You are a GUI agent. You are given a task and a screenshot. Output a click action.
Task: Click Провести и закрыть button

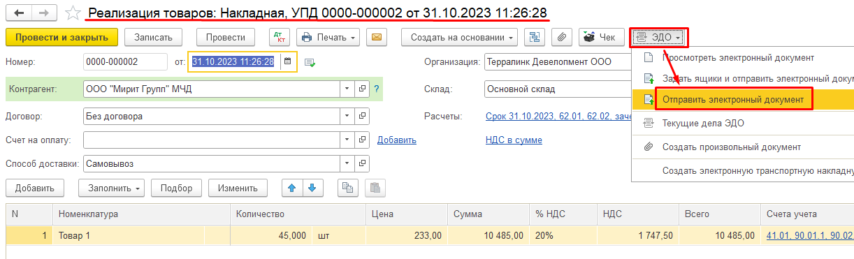[x=61, y=37]
